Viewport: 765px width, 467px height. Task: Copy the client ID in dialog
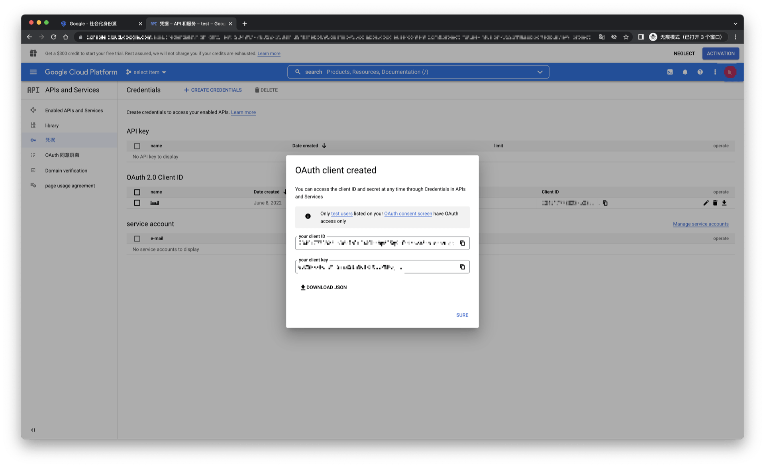pyautogui.click(x=462, y=243)
